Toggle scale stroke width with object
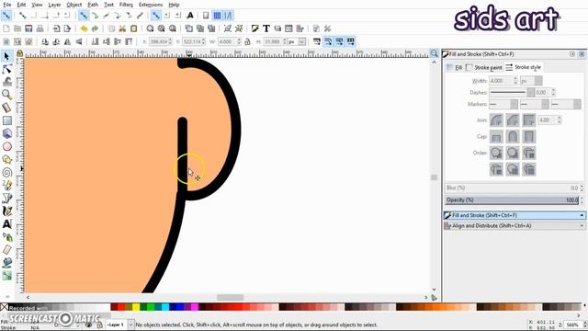The width and height of the screenshot is (588, 331). click(317, 41)
